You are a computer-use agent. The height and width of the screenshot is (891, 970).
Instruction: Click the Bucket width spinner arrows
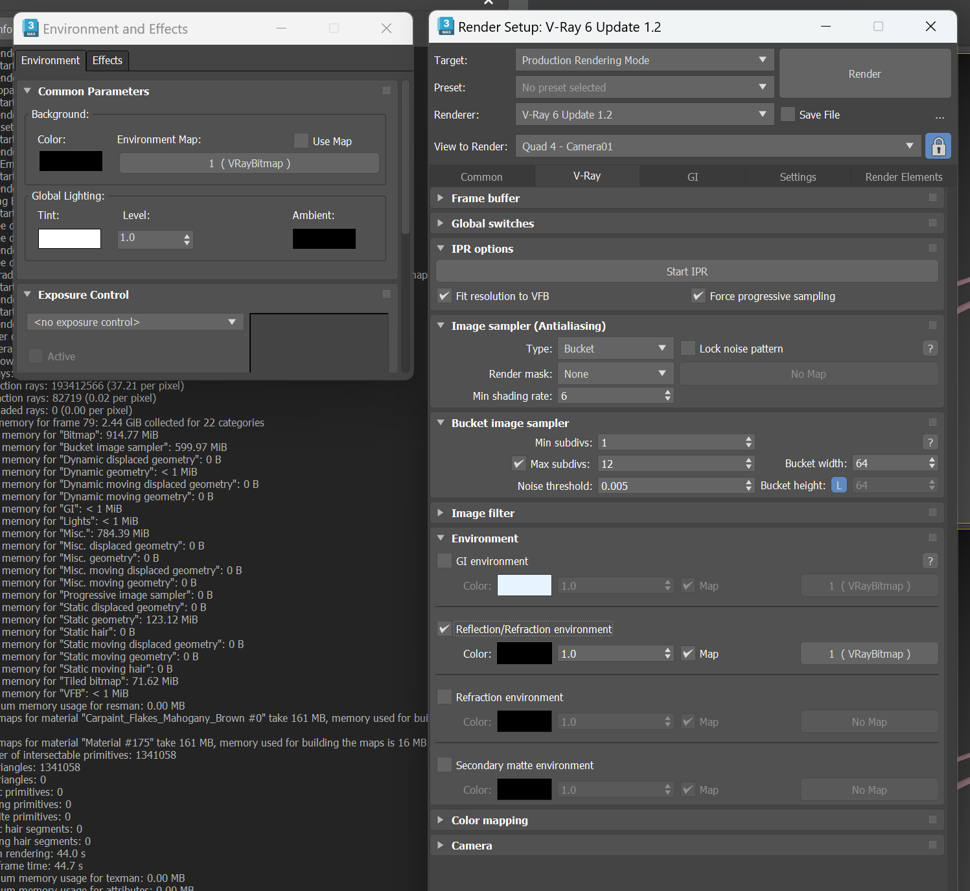(x=932, y=463)
